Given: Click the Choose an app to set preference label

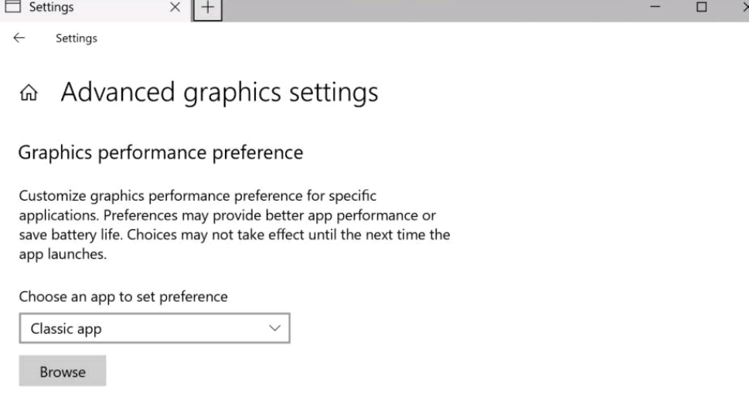Looking at the screenshot, I should [123, 297].
